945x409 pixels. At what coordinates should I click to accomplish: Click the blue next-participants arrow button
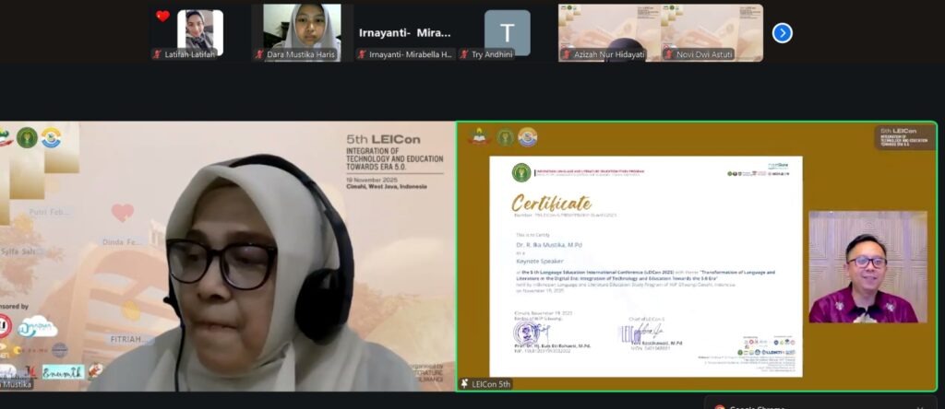point(782,33)
